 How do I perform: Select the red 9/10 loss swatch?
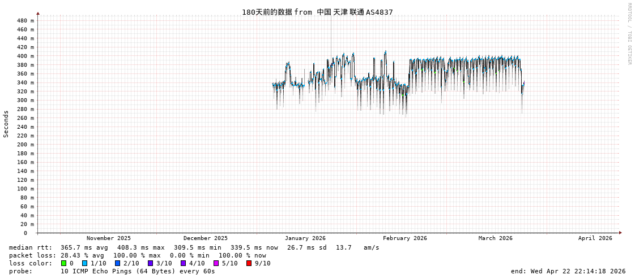[x=249, y=263]
